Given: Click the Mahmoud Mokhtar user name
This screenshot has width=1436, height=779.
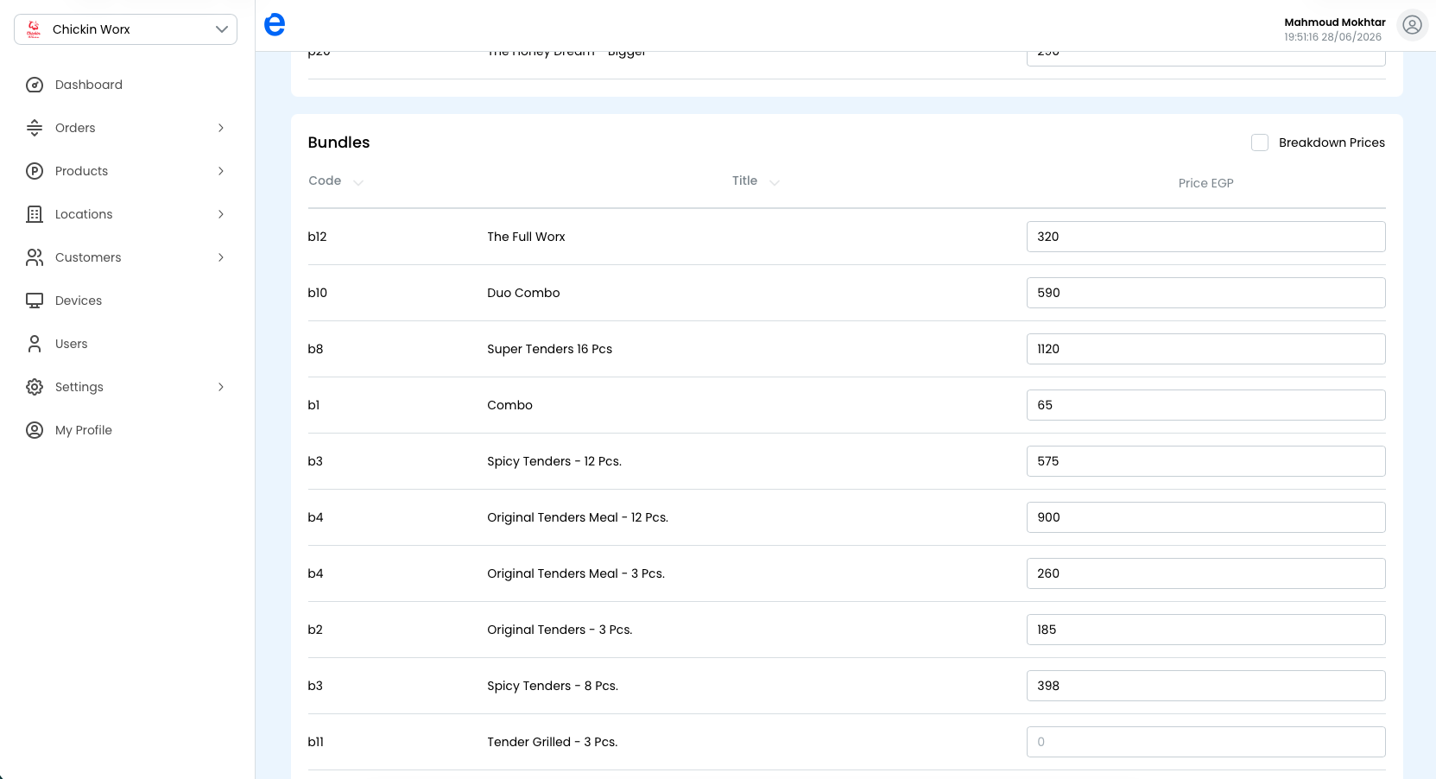Looking at the screenshot, I should coord(1335,22).
